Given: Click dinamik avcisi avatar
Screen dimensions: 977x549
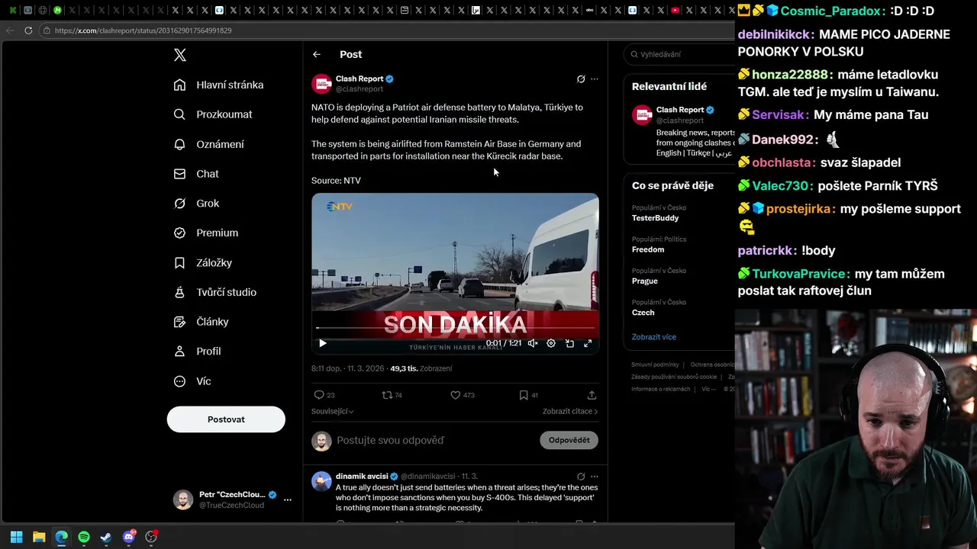Looking at the screenshot, I should 321,481.
